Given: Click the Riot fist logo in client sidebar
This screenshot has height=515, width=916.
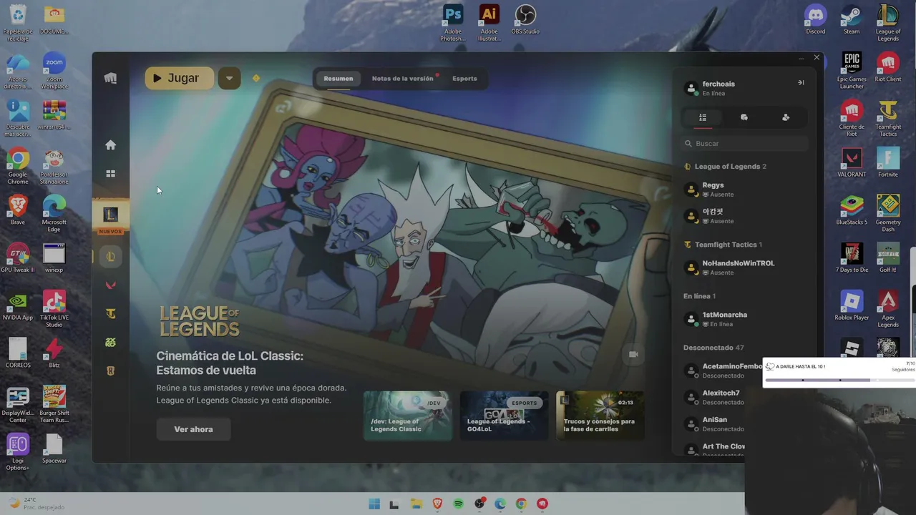Looking at the screenshot, I should pos(110,78).
